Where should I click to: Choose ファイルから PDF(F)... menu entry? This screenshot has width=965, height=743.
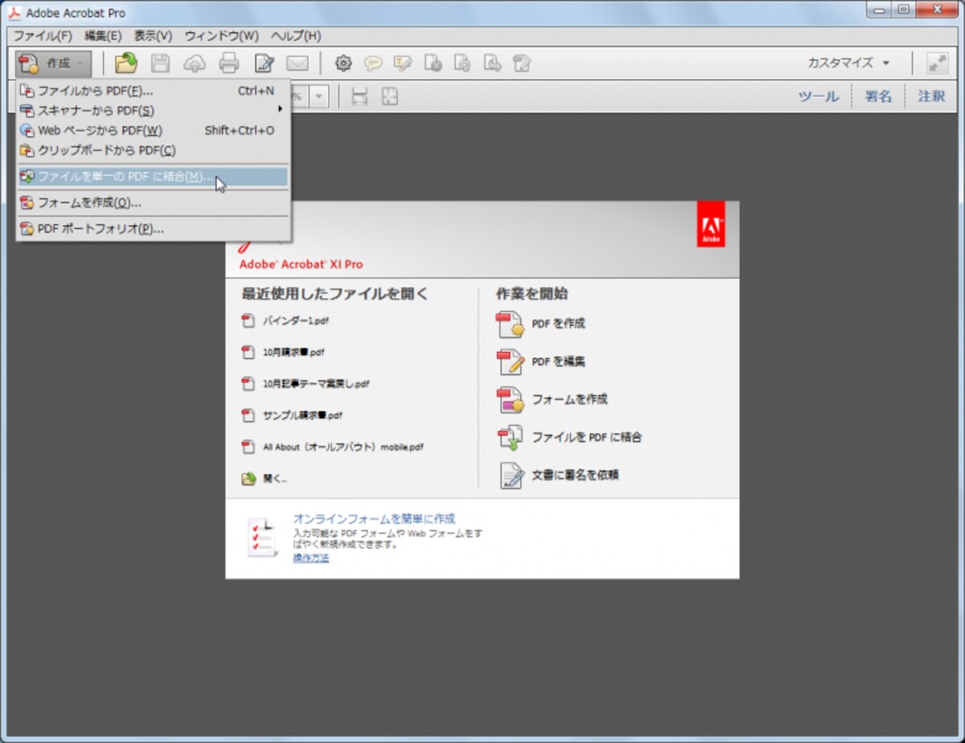[x=153, y=91]
